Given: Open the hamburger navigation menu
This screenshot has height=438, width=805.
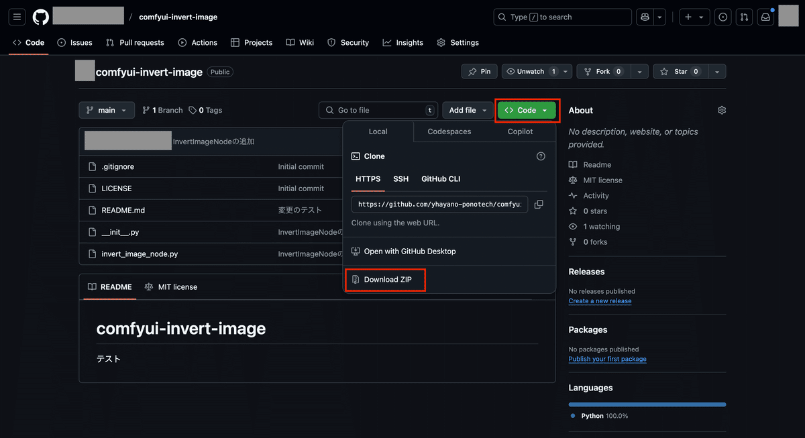Looking at the screenshot, I should click(x=17, y=17).
